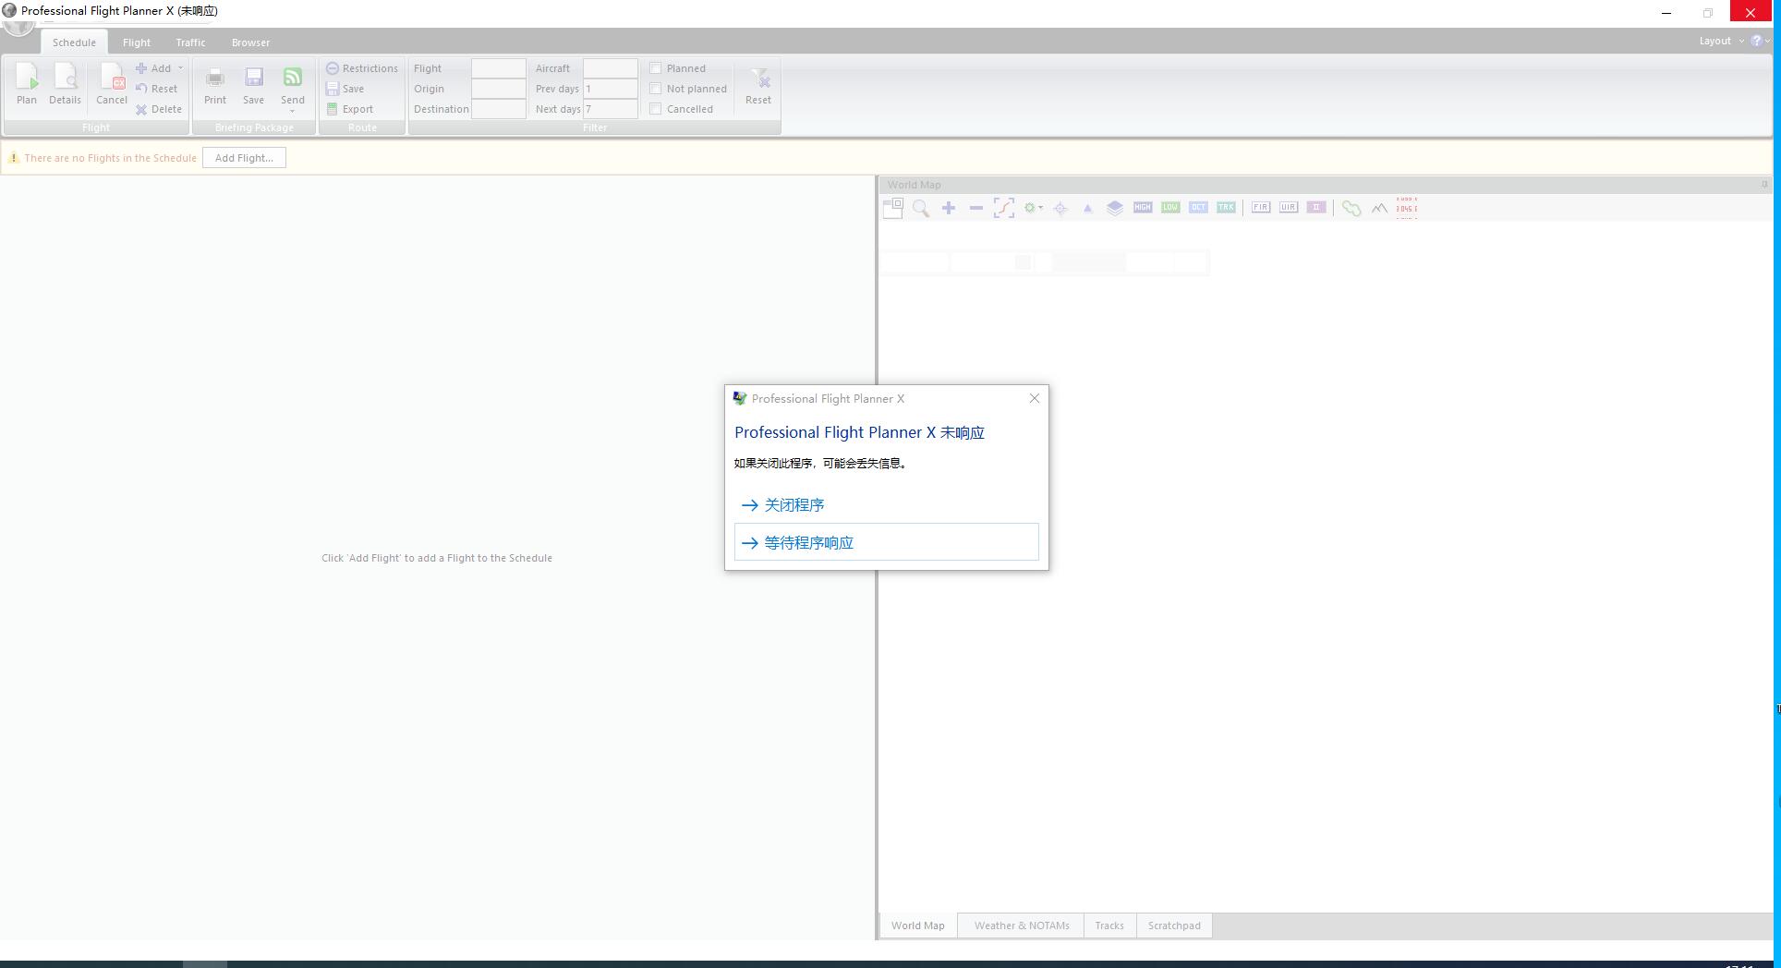Viewport: 1781px width, 968px height.
Task: Click the pin icon of World Map panel
Action: point(1764,185)
